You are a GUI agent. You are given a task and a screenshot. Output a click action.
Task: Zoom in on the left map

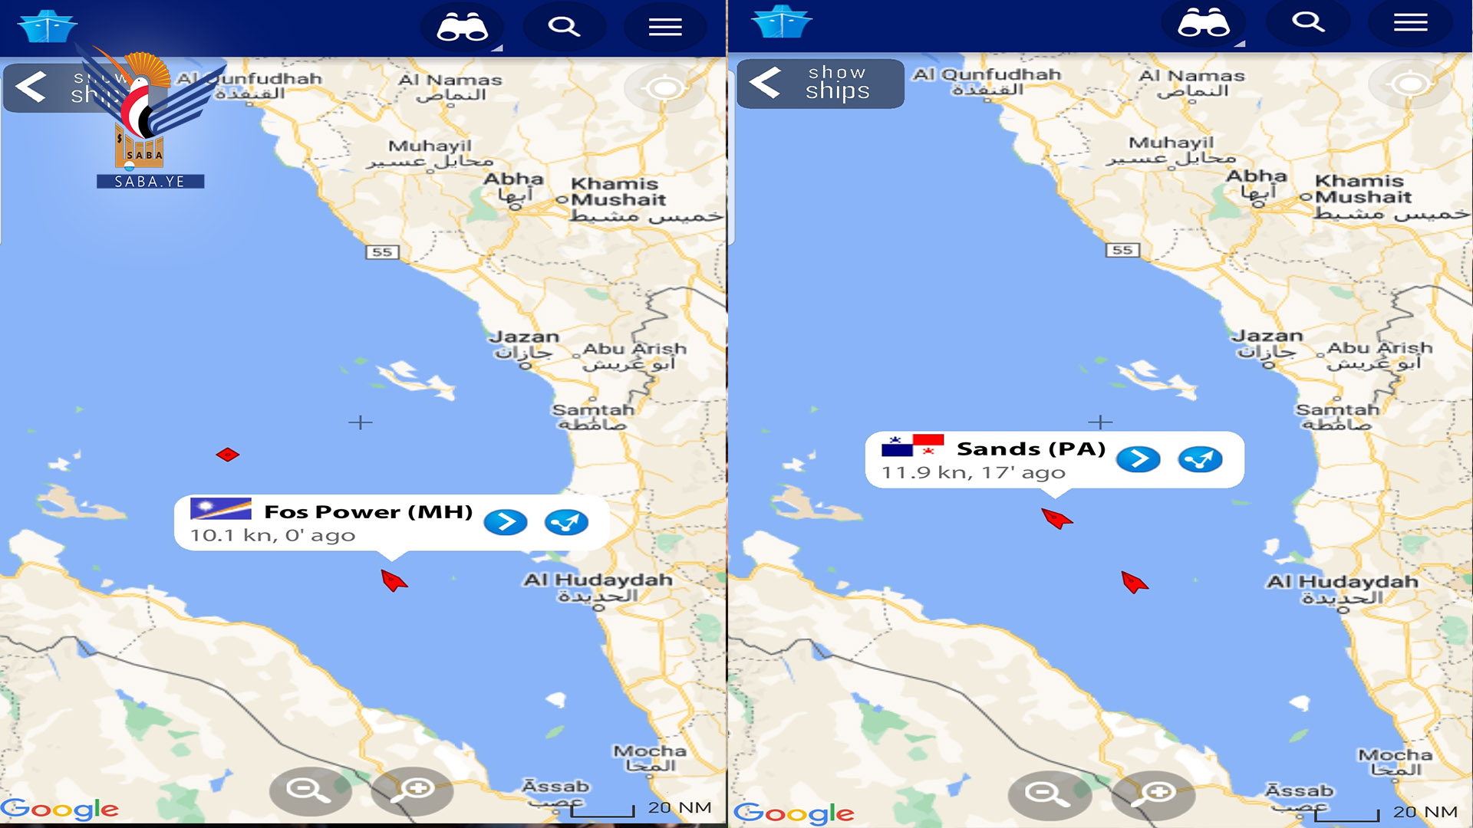coord(413,790)
